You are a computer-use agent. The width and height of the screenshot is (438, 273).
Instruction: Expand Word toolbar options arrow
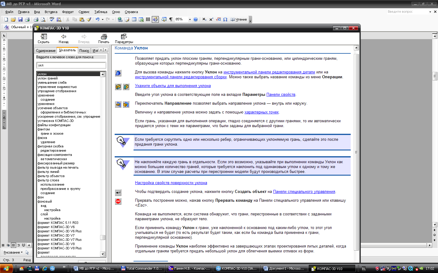click(x=251, y=20)
